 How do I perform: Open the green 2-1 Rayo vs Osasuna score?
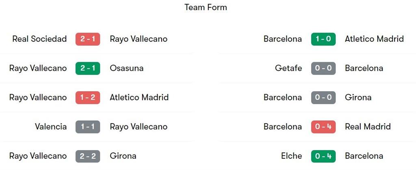[x=87, y=68]
